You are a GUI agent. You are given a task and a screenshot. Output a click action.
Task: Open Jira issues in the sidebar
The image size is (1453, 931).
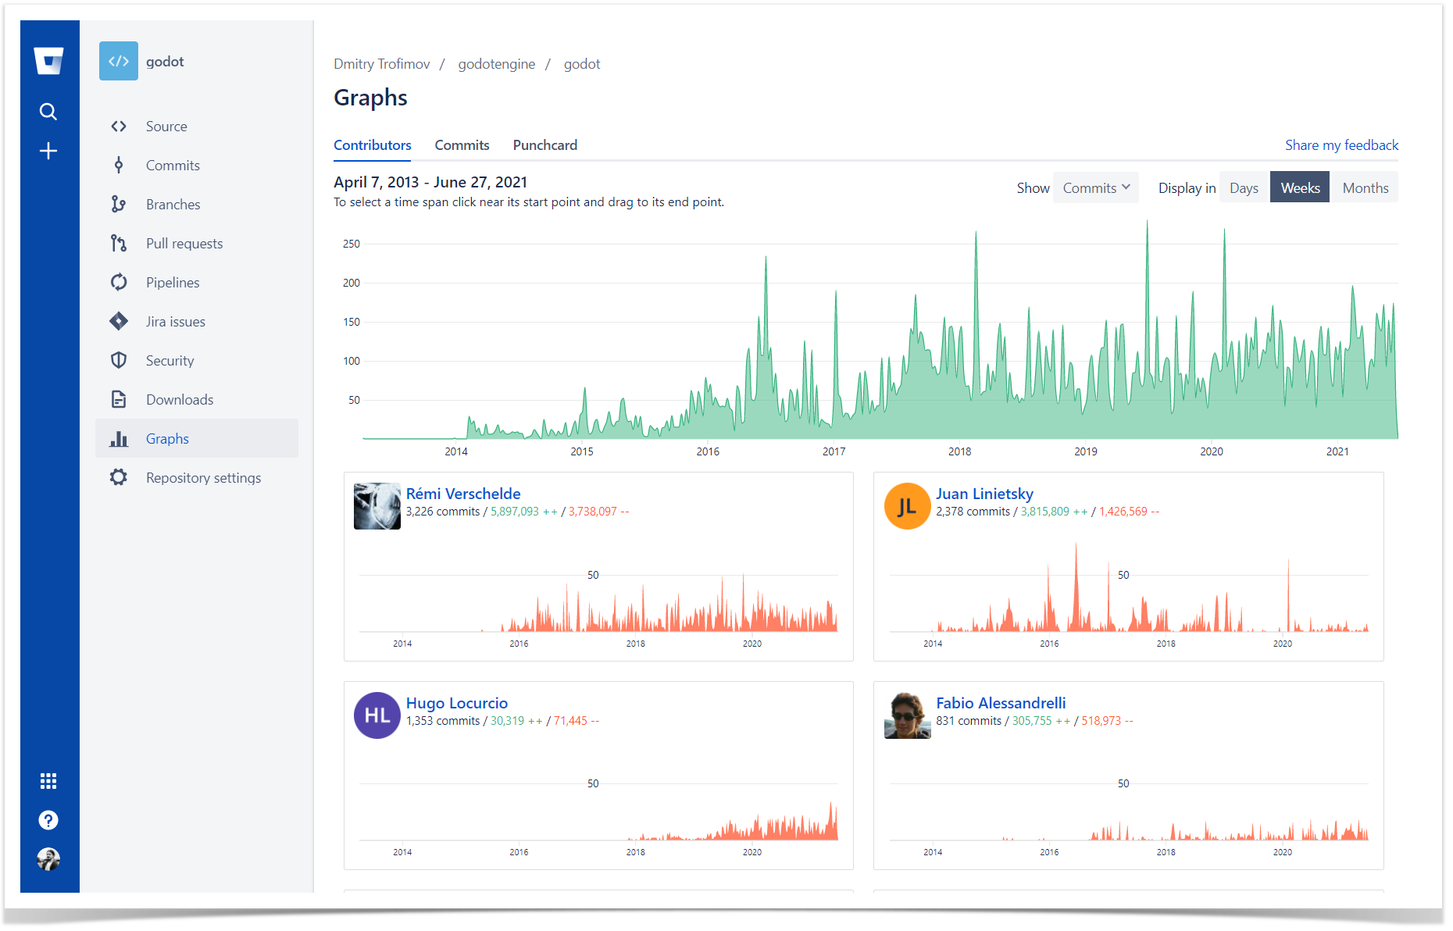(197, 321)
